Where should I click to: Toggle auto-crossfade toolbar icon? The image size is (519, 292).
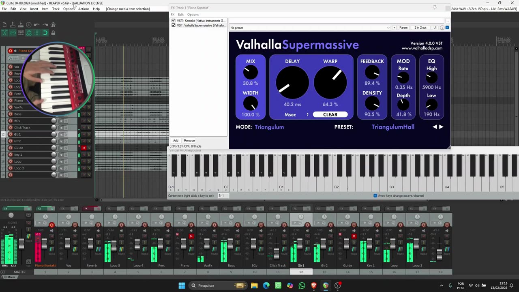[4, 32]
